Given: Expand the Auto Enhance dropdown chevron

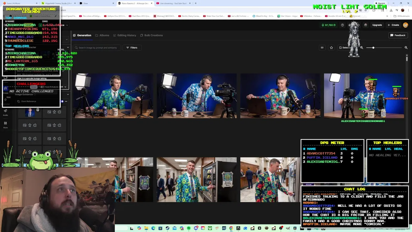Looking at the screenshot, I should (x=65, y=87).
